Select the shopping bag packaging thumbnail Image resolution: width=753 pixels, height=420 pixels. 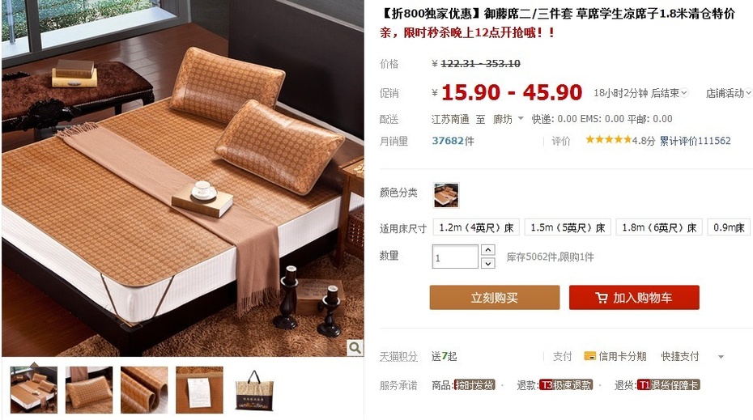click(254, 390)
